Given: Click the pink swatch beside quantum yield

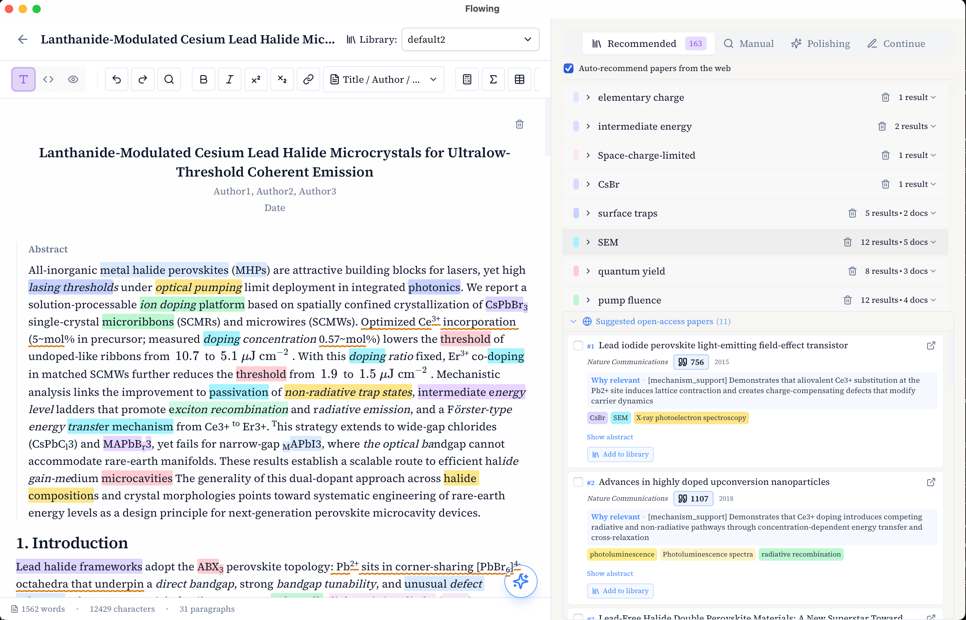Looking at the screenshot, I should pos(576,271).
